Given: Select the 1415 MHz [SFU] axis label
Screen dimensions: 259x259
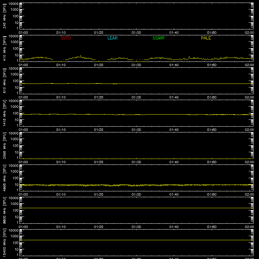Looking at the screenshot, I should [x=4, y=113].
